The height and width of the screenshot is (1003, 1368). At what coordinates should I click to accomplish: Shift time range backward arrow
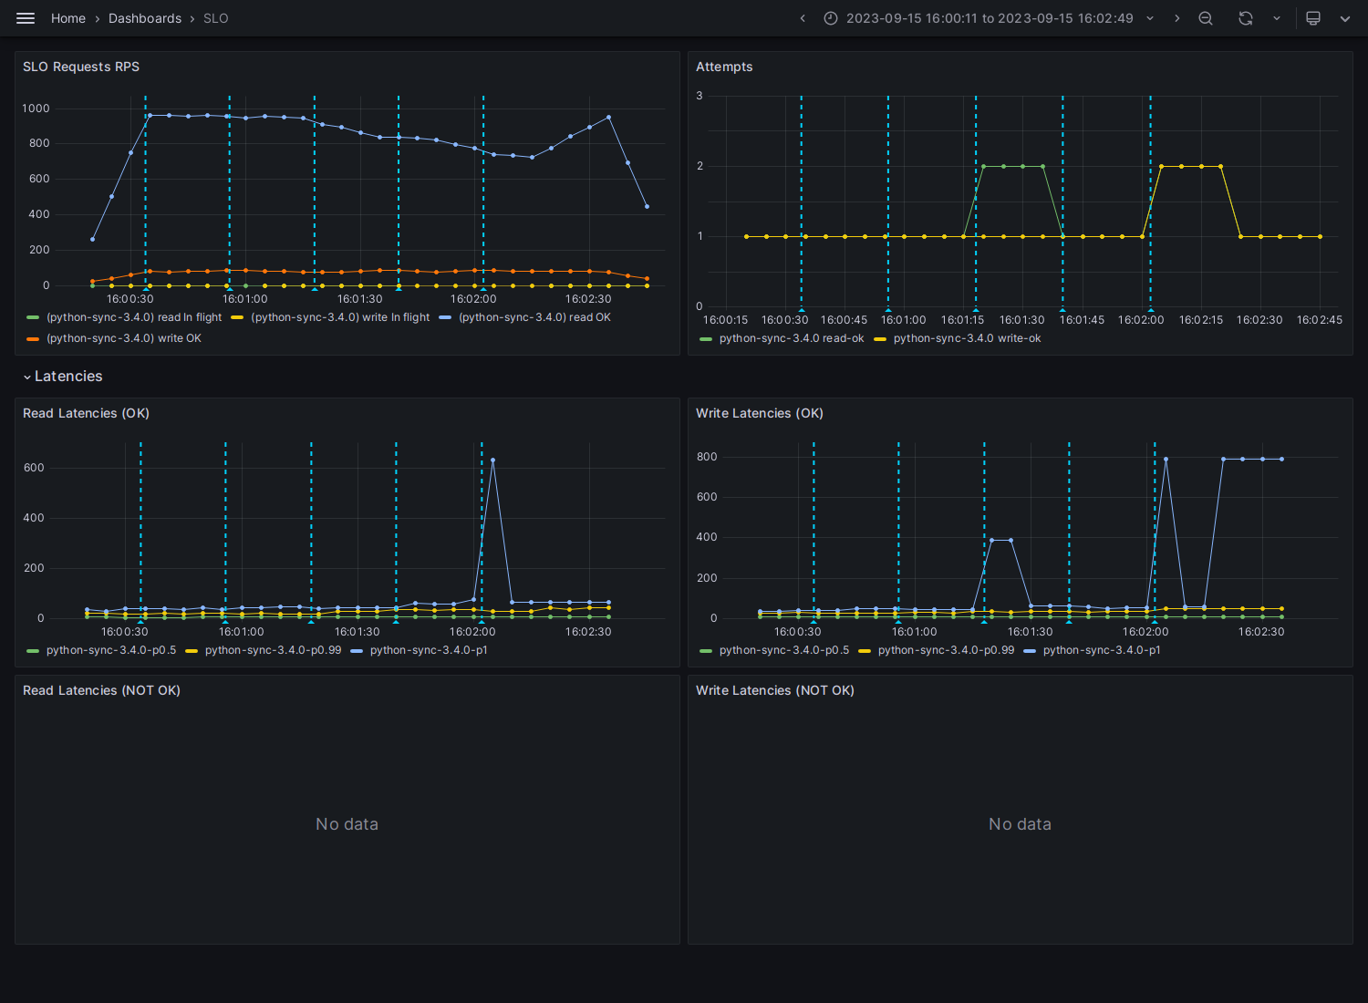tap(803, 18)
